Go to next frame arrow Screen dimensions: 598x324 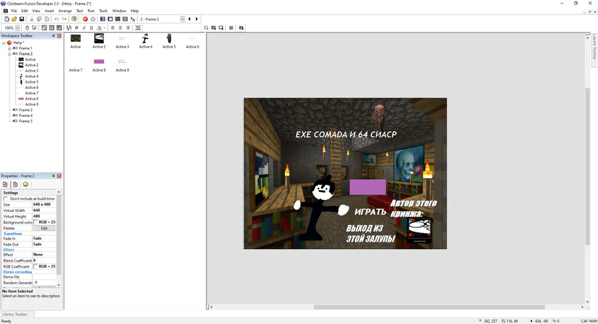click(x=197, y=19)
